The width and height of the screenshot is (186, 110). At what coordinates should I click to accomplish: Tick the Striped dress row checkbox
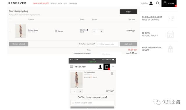point(10,31)
